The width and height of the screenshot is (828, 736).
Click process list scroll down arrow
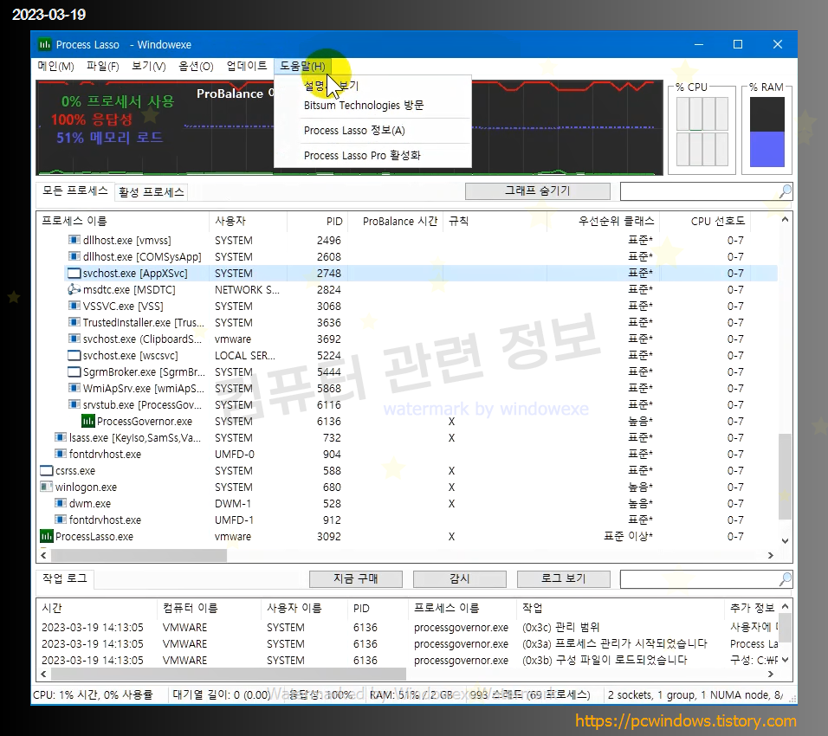785,540
